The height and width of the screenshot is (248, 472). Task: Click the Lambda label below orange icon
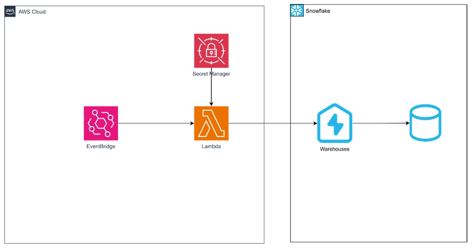(x=211, y=147)
